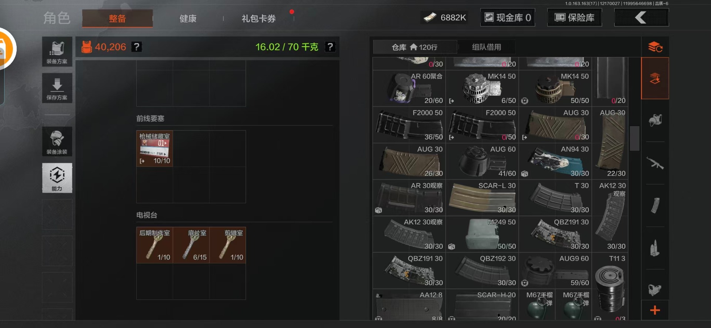Select the second M67手榴弹 grenade
711x328 pixels.
574,305
